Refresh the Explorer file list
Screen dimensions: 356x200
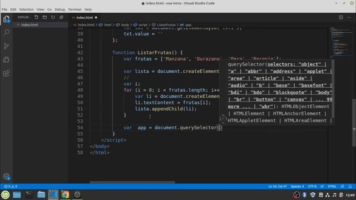pos(53,17)
